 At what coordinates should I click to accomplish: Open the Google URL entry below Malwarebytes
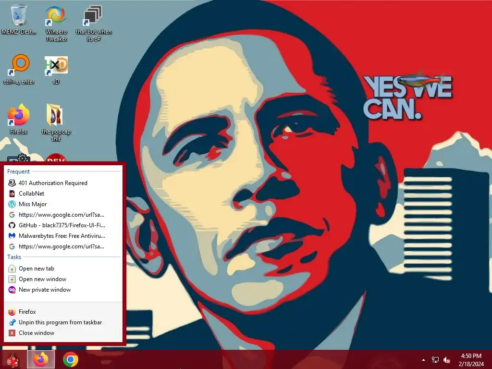[x=63, y=246]
